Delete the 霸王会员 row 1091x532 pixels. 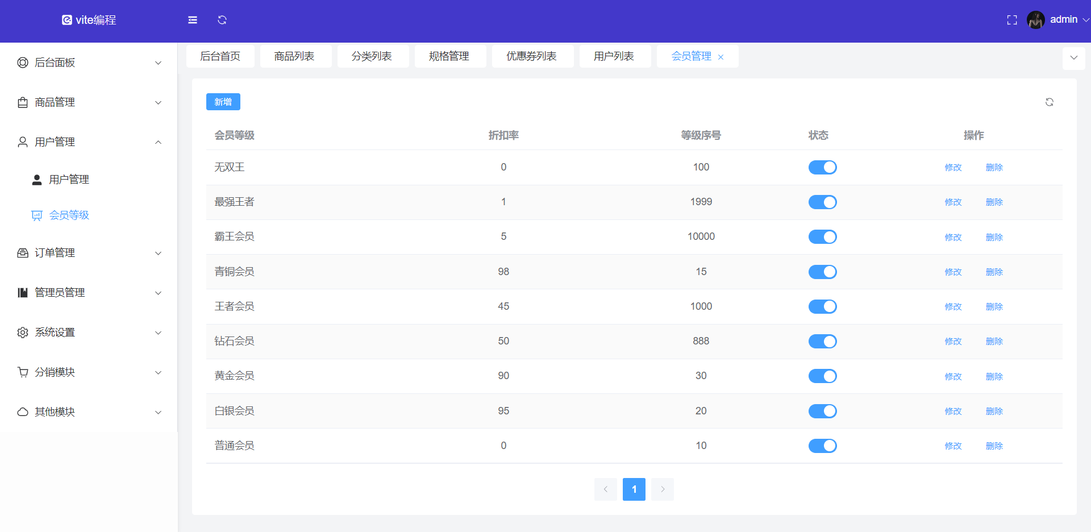pyautogui.click(x=994, y=238)
